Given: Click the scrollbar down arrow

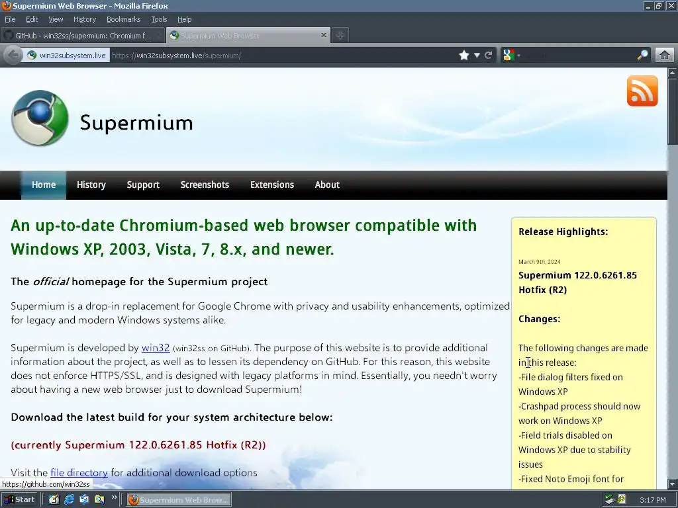Looking at the screenshot, I should click(x=673, y=484).
